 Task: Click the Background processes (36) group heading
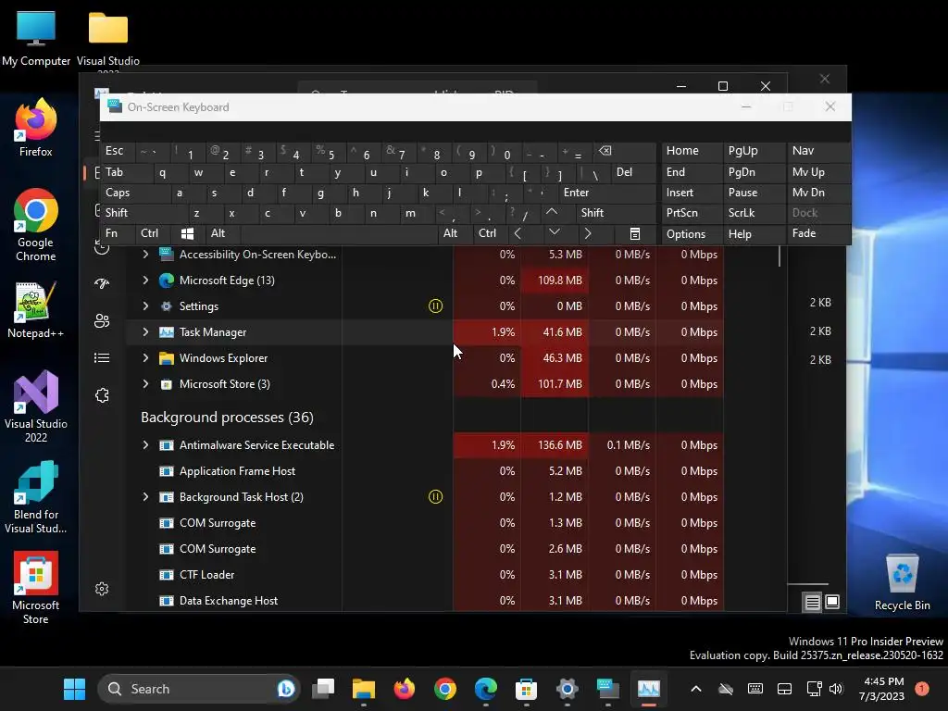point(227,418)
